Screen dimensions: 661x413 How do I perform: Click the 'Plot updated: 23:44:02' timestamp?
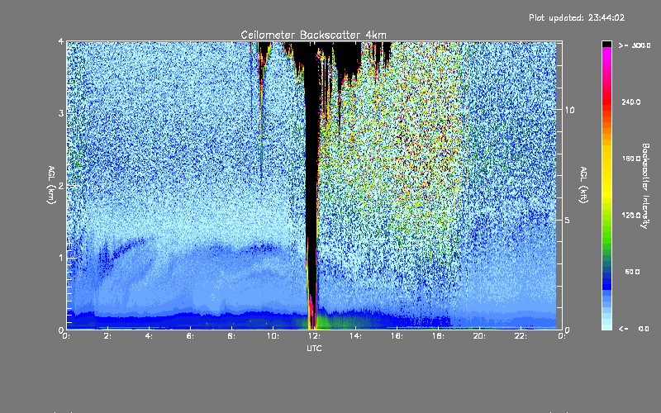coord(577,17)
